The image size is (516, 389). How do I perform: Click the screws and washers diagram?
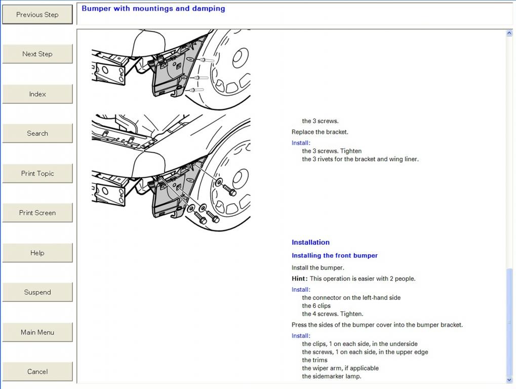[x=171, y=173]
